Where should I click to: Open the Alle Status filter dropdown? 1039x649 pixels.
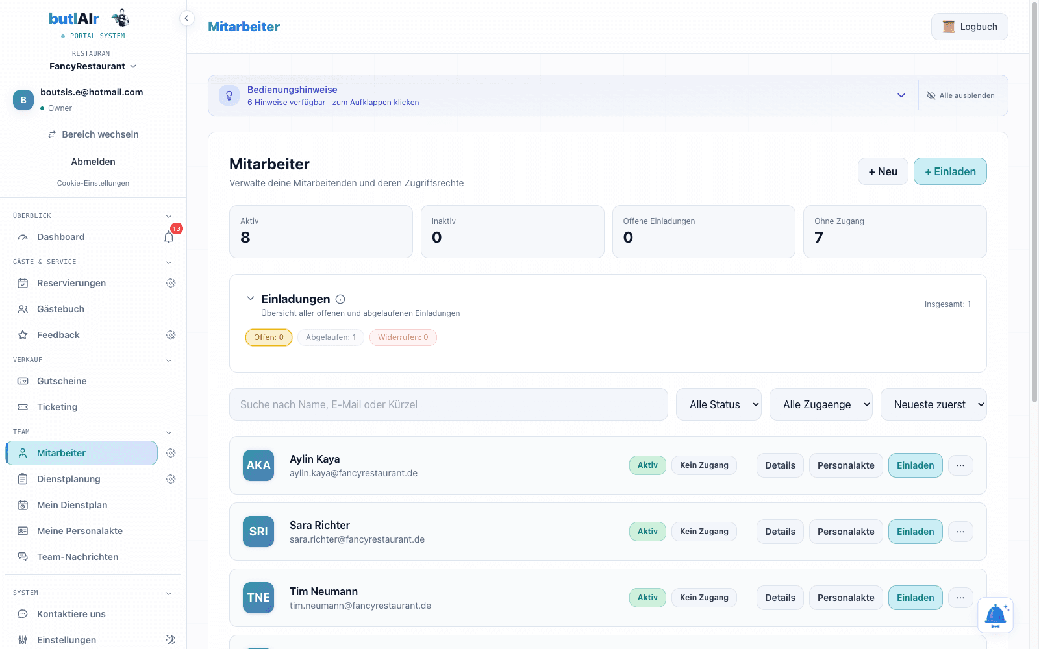pyautogui.click(x=719, y=404)
